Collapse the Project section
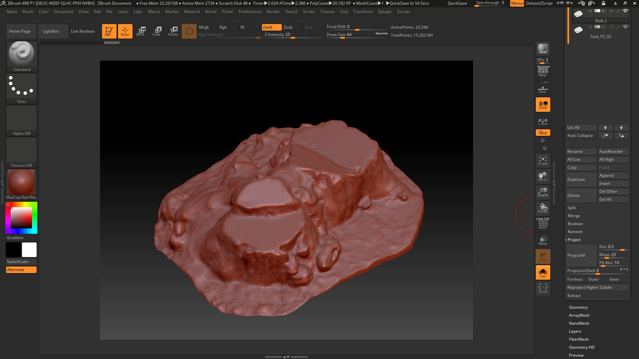Viewport: 639px width, 359px height. coord(574,240)
